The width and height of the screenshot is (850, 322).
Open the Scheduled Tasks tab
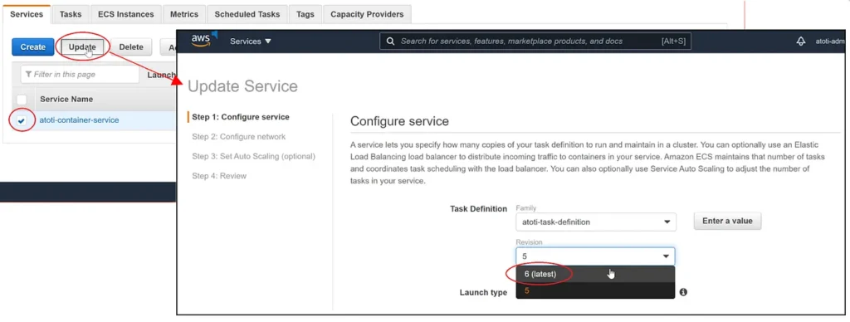[x=247, y=15]
